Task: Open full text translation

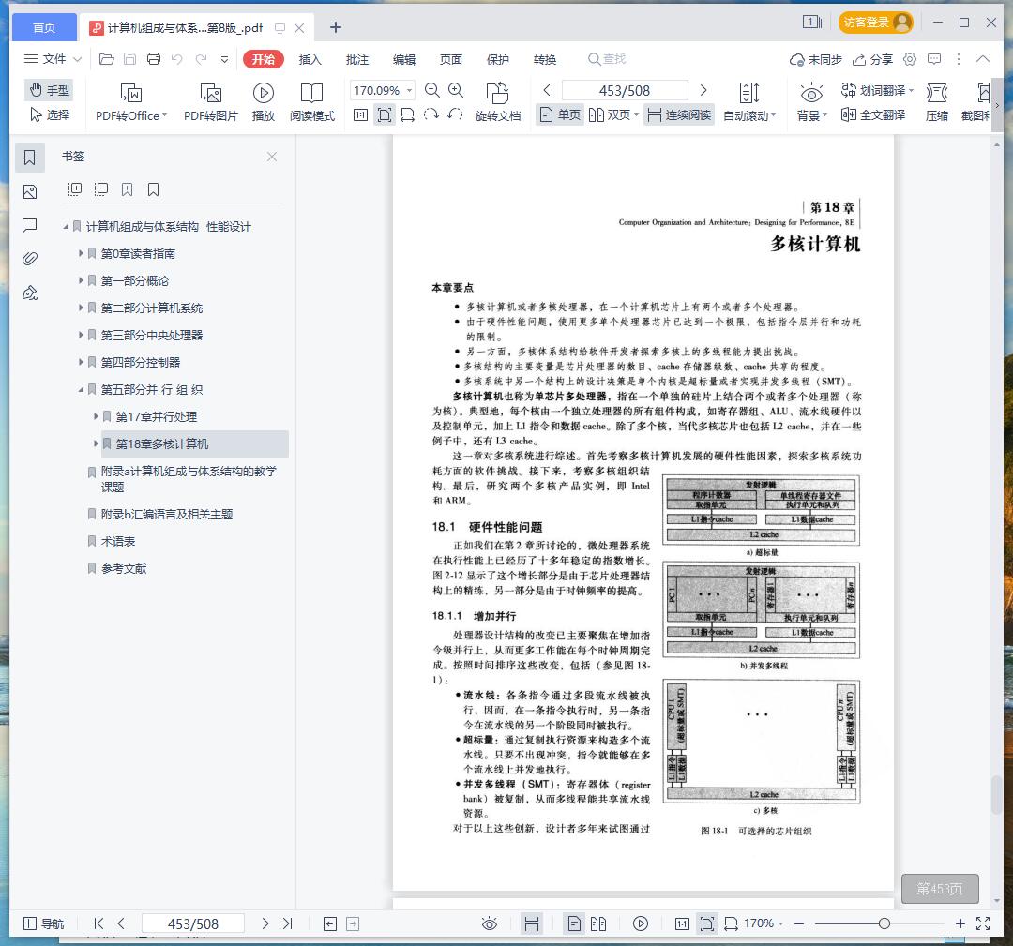Action: point(873,115)
